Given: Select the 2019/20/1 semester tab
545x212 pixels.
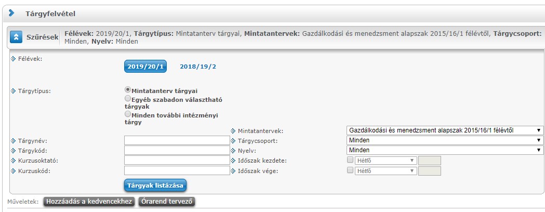Looking at the screenshot, I should coord(145,67).
